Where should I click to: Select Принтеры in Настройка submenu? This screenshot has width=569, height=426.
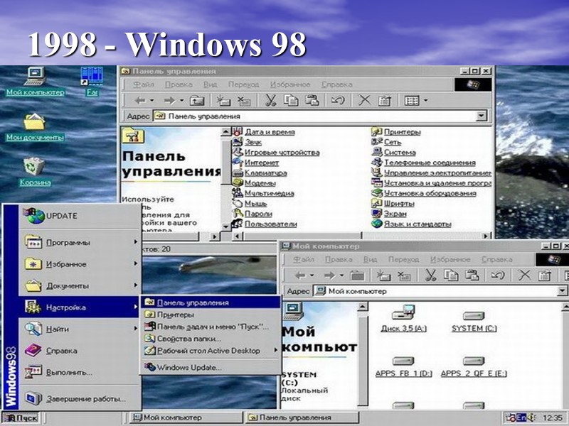tap(211, 315)
